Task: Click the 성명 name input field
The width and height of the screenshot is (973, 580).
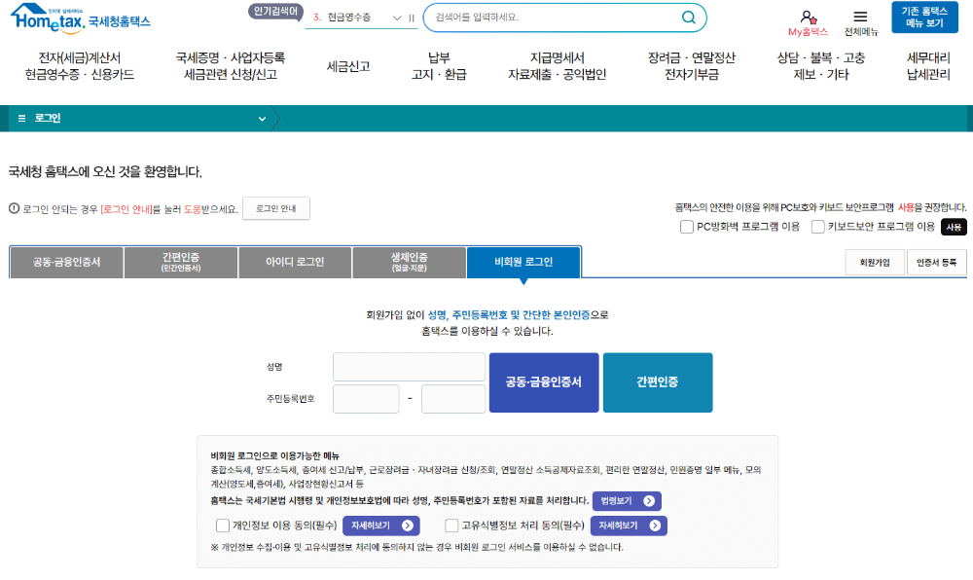Action: (x=409, y=367)
